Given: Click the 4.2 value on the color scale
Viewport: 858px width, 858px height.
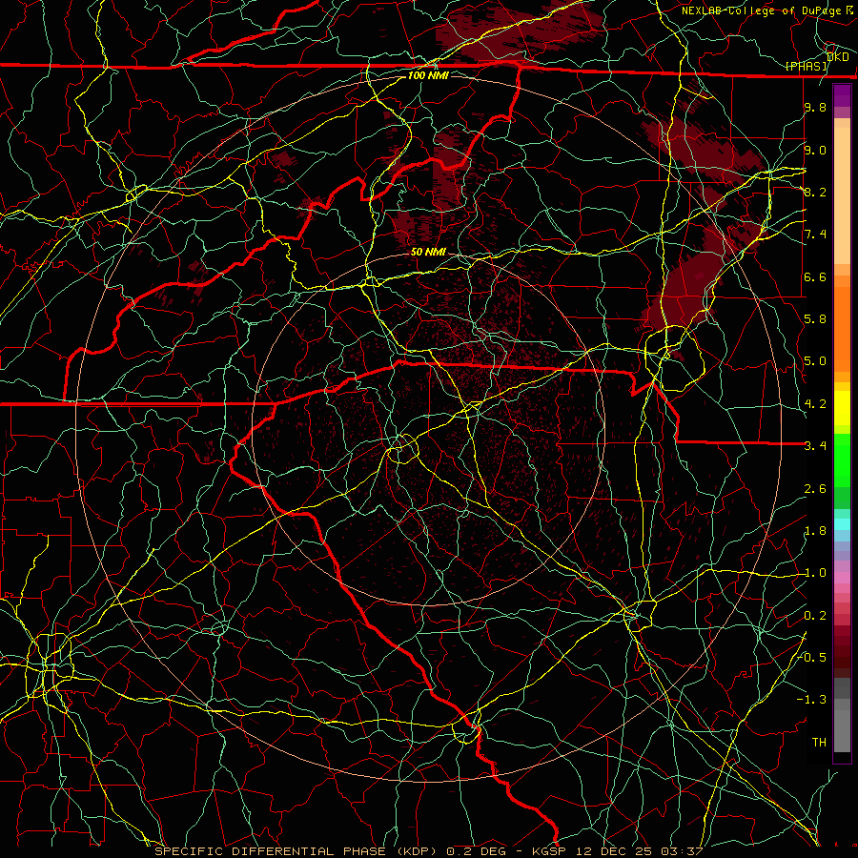Looking at the screenshot, I should pyautogui.click(x=815, y=404).
